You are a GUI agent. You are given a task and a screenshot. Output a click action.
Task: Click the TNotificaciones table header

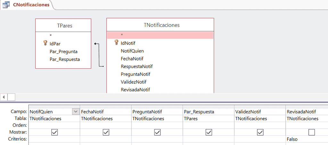point(160,25)
